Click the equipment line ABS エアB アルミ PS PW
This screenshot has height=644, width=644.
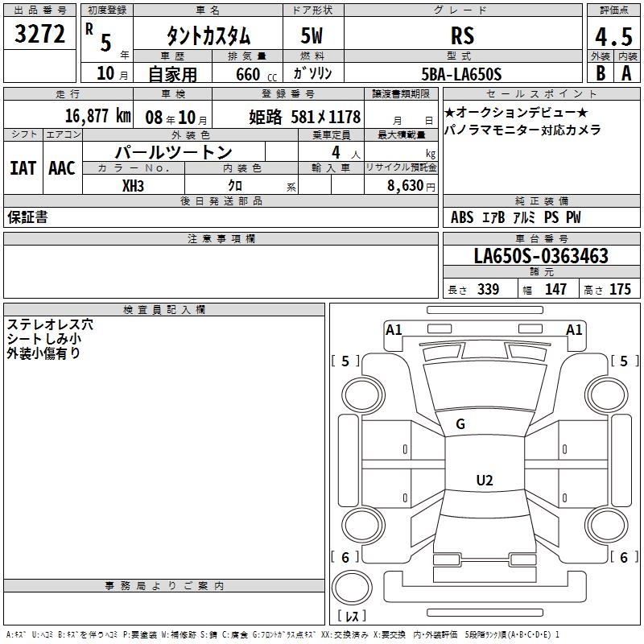point(516,217)
